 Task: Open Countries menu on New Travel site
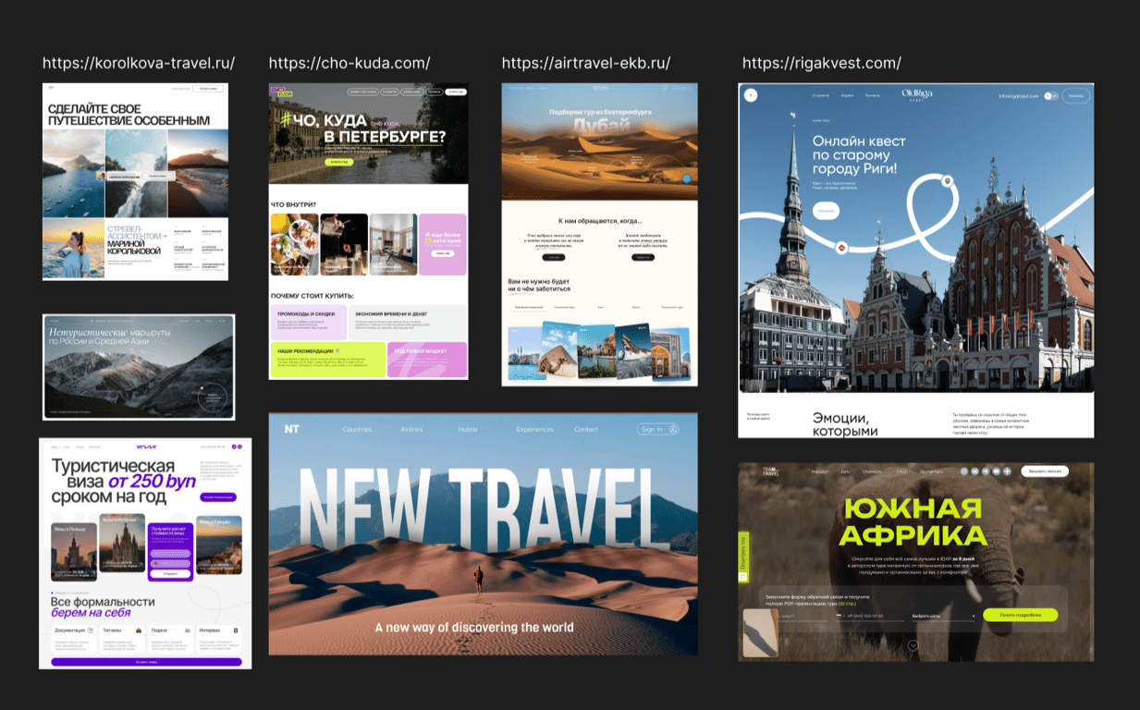[x=357, y=429]
